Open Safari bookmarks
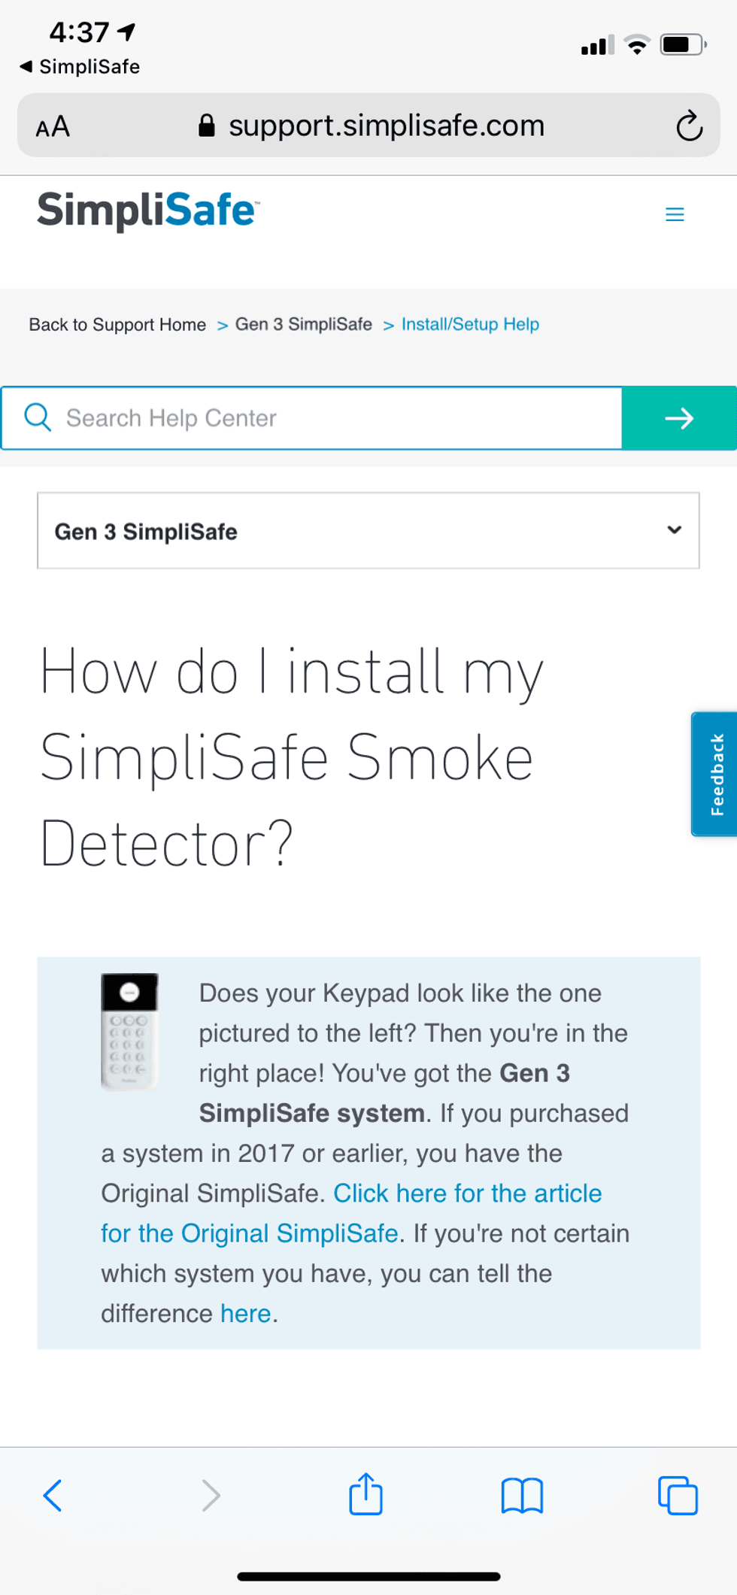The width and height of the screenshot is (737, 1595). point(522,1495)
